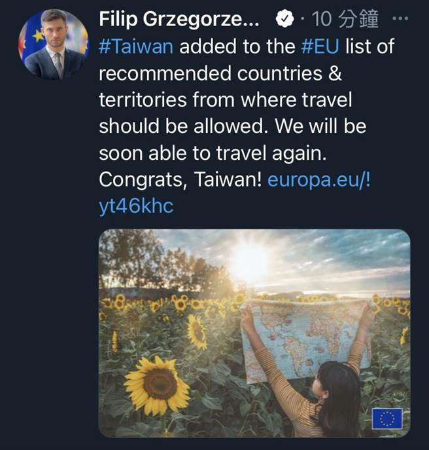Open the tweet's three-dot more menu
Viewport: 429px width, 450px height.
point(398,19)
